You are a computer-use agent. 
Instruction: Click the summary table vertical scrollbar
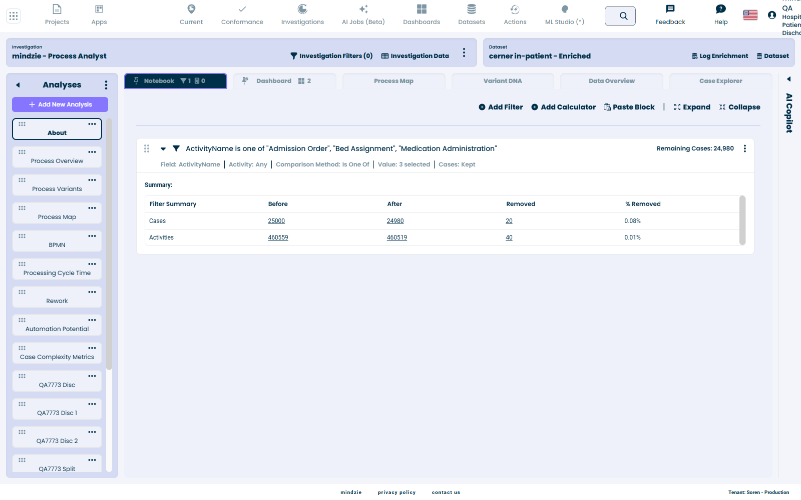click(x=742, y=220)
